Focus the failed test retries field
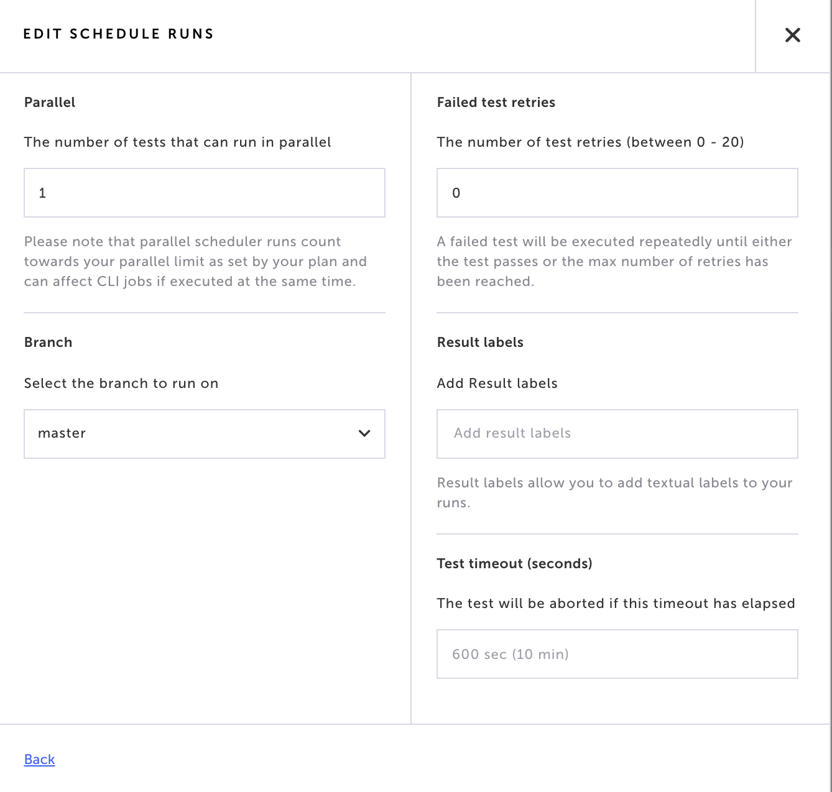832x792 pixels. tap(617, 193)
